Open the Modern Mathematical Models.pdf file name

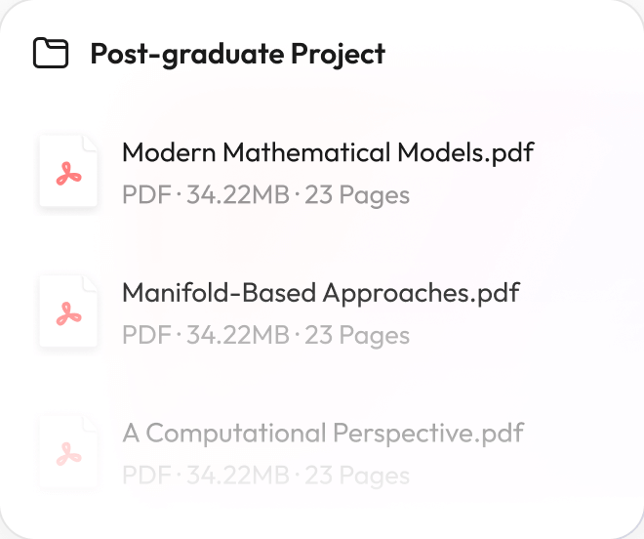(328, 152)
